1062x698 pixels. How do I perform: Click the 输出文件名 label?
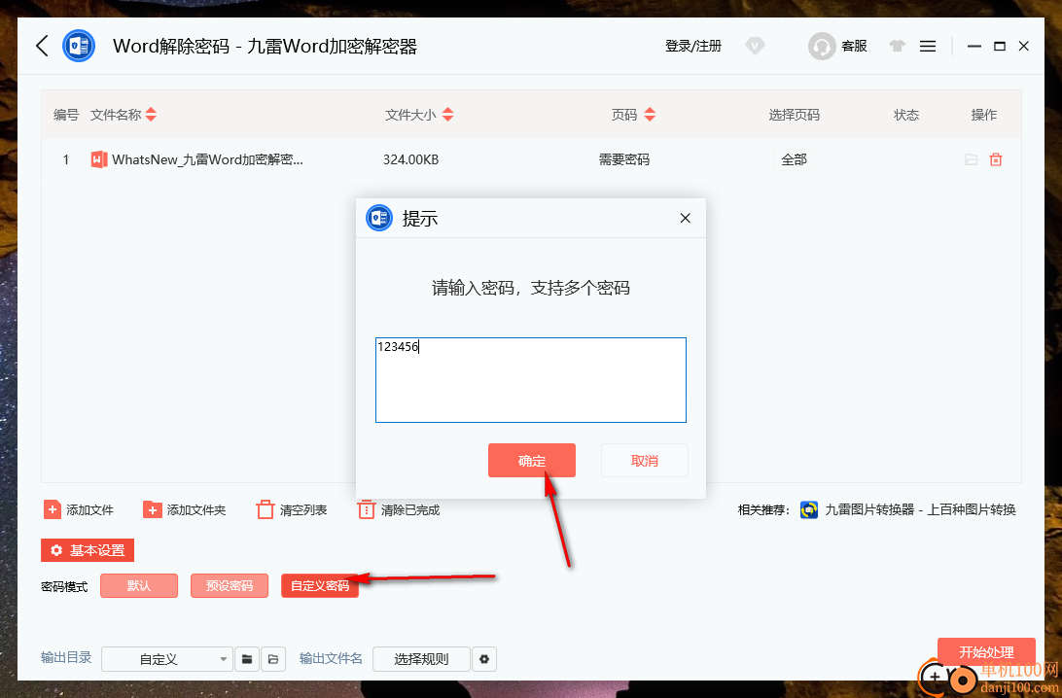tap(331, 658)
